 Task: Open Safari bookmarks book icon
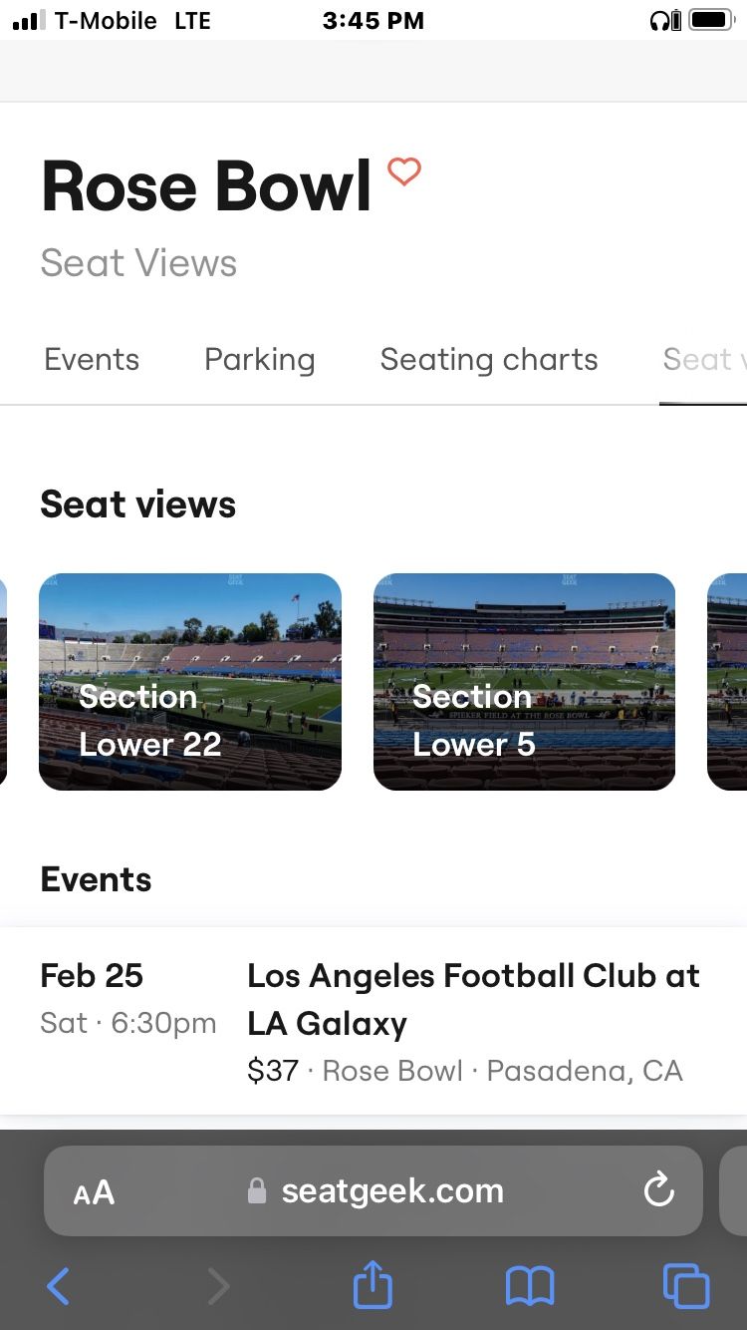530,1286
